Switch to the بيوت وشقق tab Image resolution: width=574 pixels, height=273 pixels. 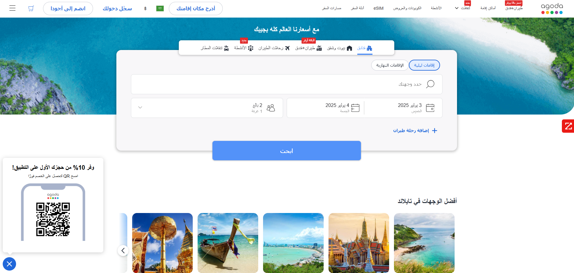(x=339, y=48)
